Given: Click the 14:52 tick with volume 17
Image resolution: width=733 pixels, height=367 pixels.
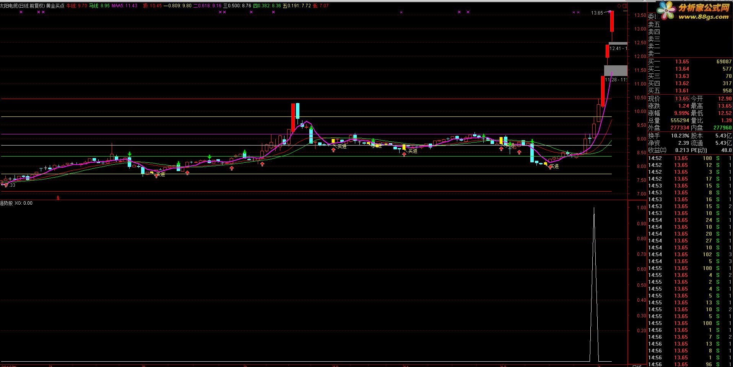Looking at the screenshot, I should [690, 179].
